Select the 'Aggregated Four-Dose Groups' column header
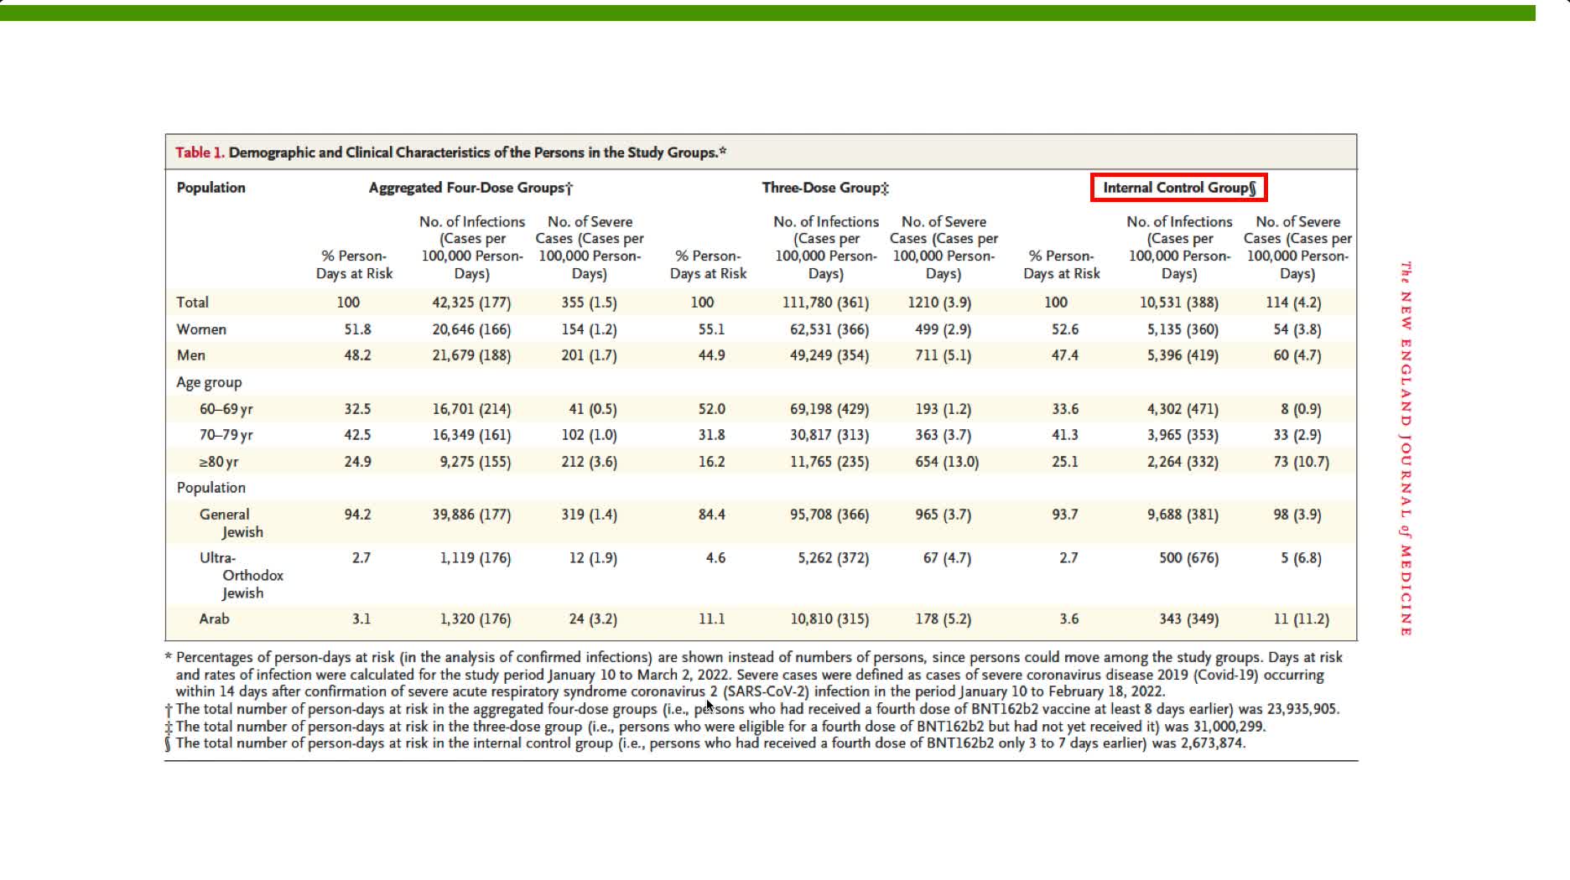The image size is (1570, 880). 470,188
